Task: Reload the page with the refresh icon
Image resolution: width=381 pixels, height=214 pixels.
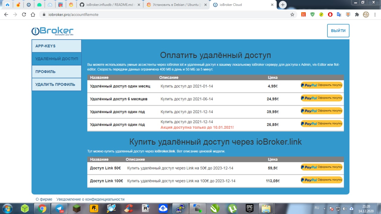Action: [24, 14]
